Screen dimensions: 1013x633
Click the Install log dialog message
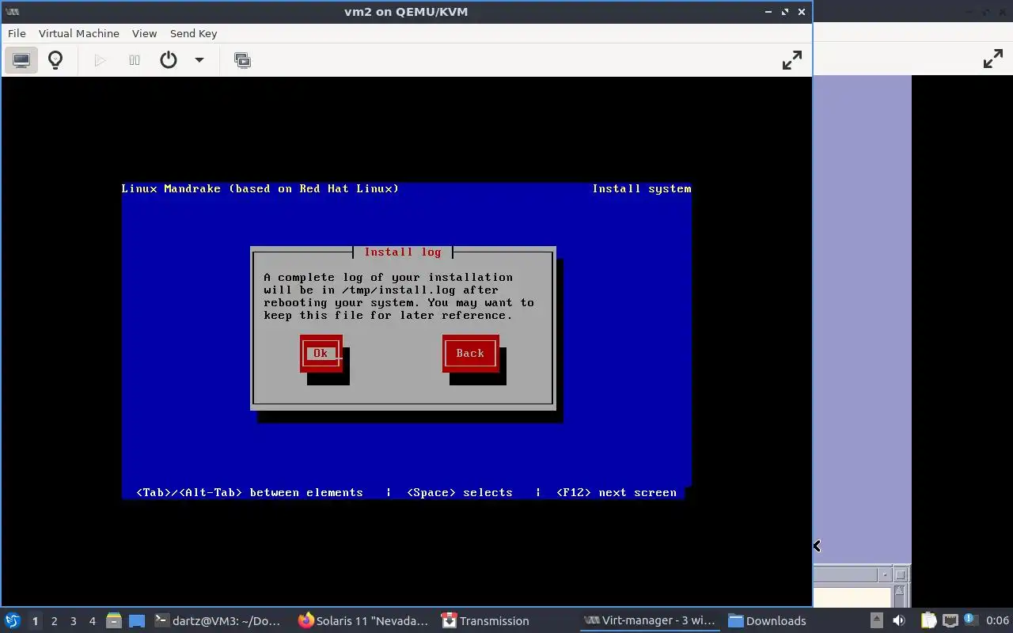click(399, 296)
